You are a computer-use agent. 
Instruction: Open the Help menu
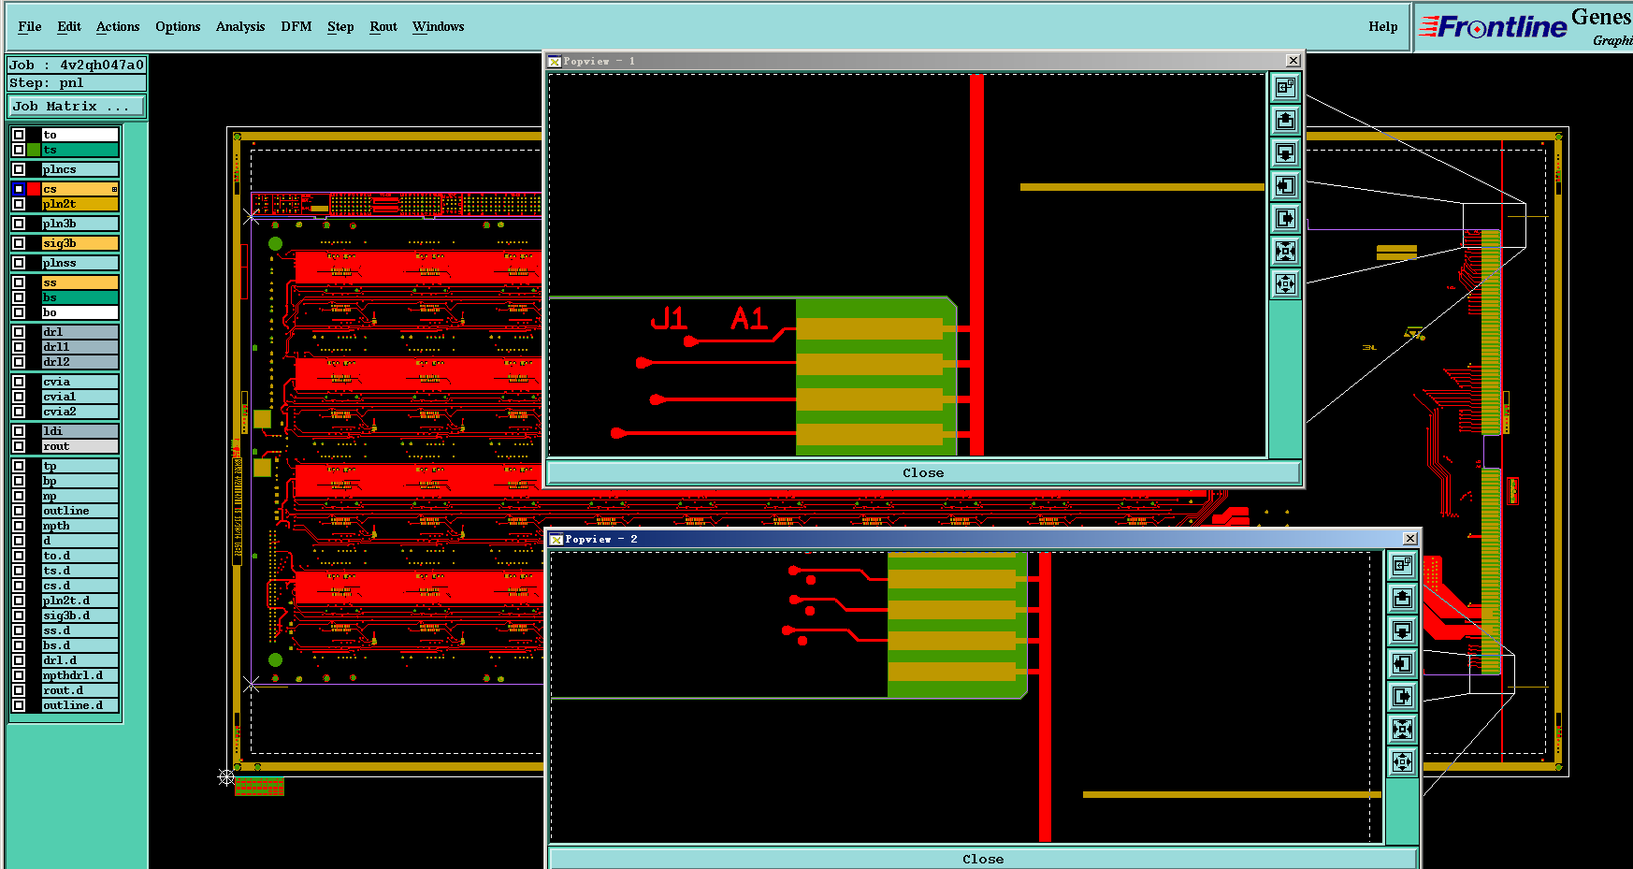click(x=1383, y=27)
